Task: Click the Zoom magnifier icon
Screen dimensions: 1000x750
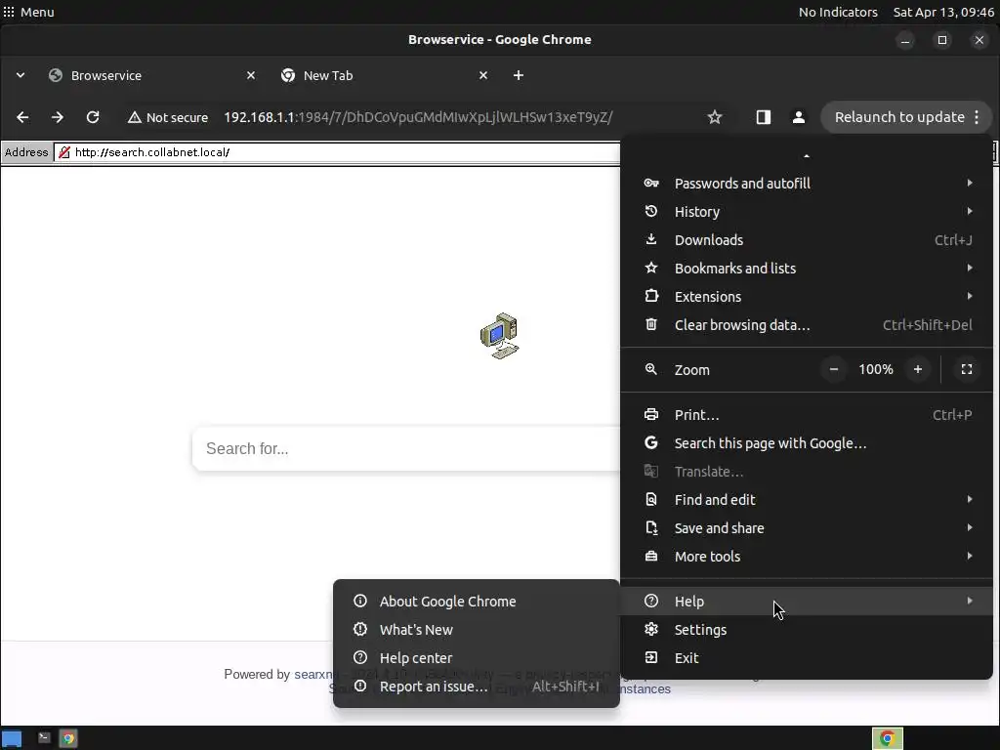Action: 651,369
